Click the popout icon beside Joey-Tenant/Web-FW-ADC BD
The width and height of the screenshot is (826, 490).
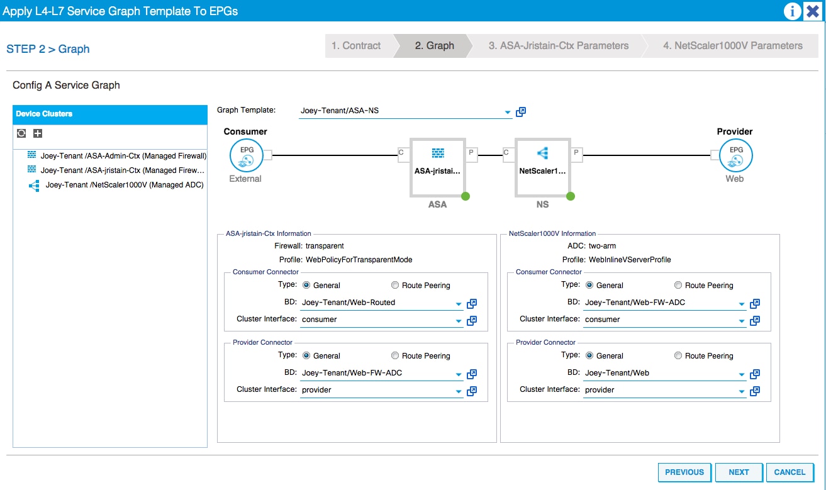tap(472, 374)
